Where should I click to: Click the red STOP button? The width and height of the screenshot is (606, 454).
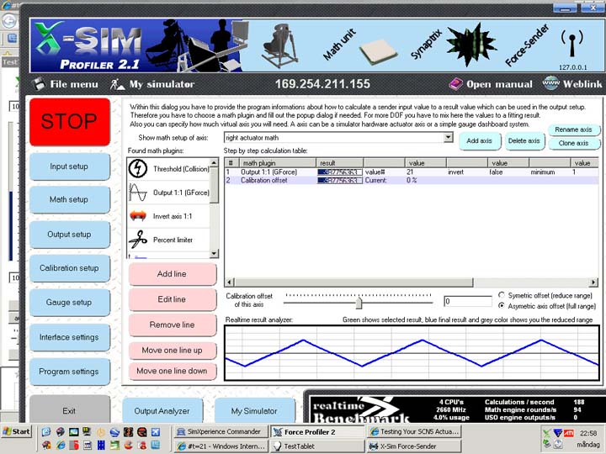[70, 121]
